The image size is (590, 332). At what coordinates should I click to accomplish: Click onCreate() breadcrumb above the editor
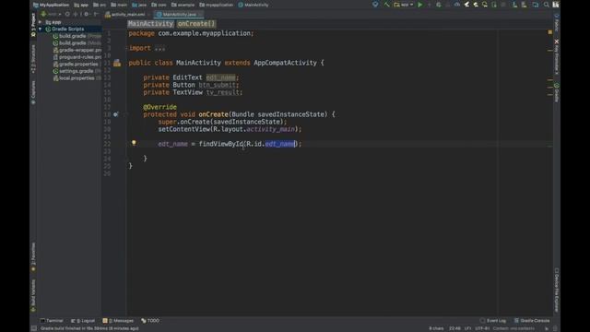click(x=196, y=24)
